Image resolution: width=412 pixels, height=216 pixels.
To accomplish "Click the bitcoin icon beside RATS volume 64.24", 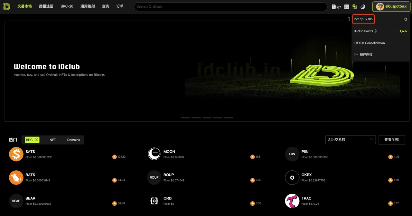I will [114, 180].
